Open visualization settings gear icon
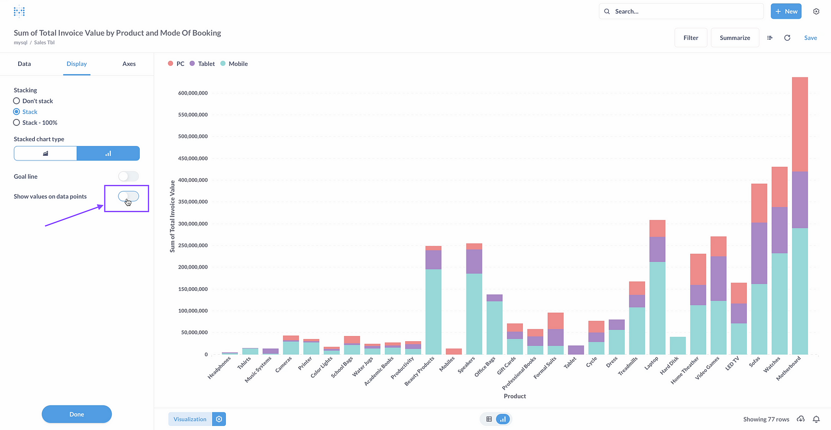The width and height of the screenshot is (831, 430). [219, 419]
